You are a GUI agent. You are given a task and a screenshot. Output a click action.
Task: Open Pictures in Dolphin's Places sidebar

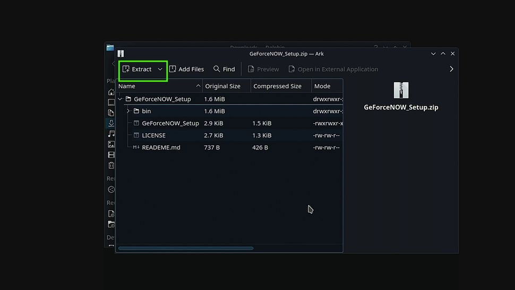[111, 144]
